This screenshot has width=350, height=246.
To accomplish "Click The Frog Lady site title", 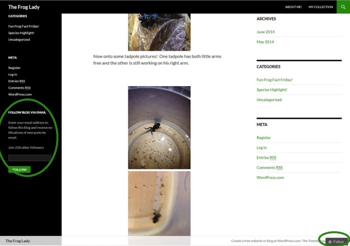I will [24, 7].
